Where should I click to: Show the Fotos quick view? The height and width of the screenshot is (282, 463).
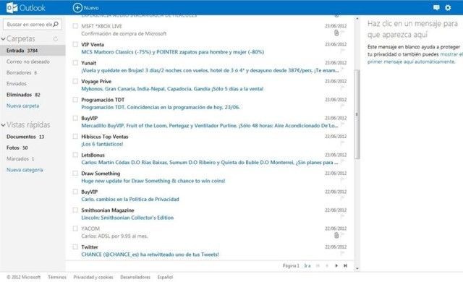17,148
